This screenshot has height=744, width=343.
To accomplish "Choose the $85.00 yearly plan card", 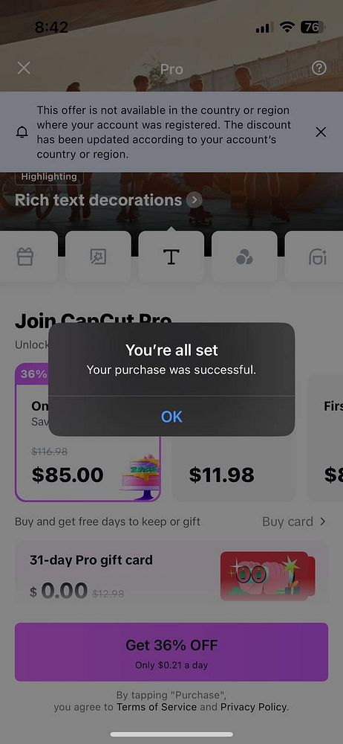I will 88,433.
